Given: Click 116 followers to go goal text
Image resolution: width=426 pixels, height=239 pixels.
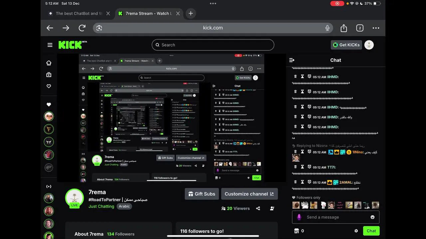Looking at the screenshot, I should point(202,231).
